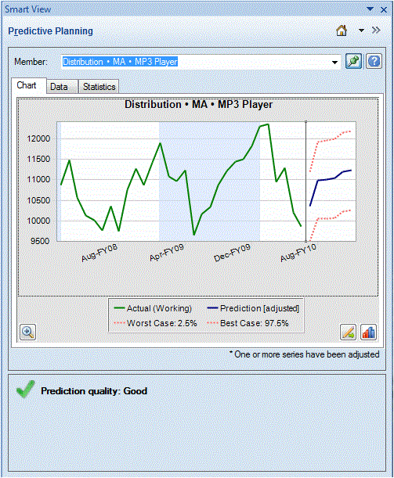The image size is (394, 478).
Task: Click the pencil paste/edit icon
Action: (x=349, y=332)
